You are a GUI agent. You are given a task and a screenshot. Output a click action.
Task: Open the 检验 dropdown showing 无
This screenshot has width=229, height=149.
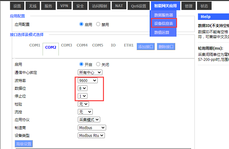(83, 104)
